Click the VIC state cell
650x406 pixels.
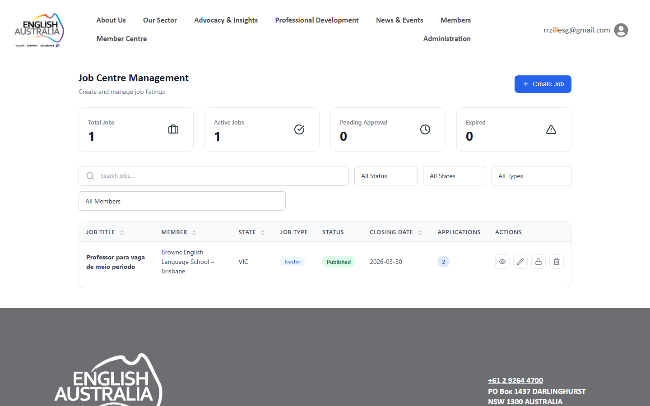tap(243, 262)
